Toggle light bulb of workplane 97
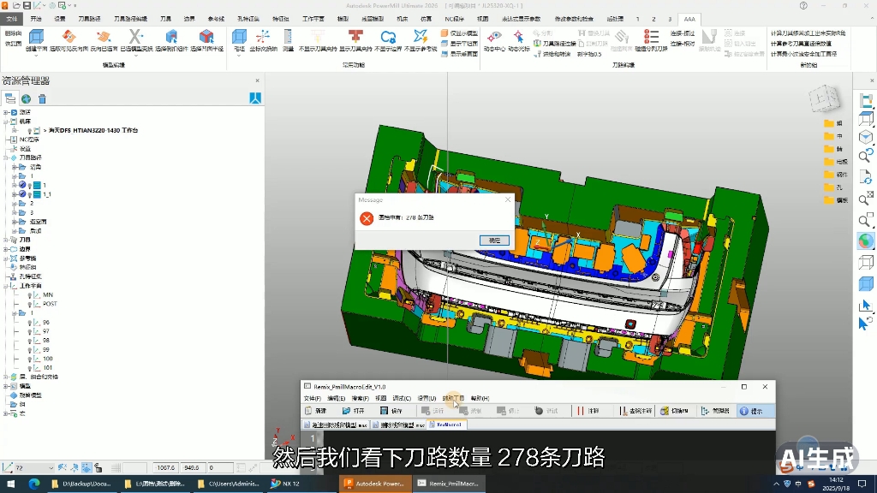This screenshot has width=877, height=493. [30, 331]
